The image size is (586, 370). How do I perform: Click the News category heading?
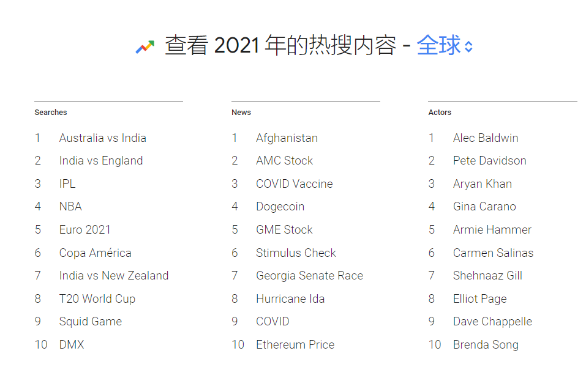coord(241,113)
